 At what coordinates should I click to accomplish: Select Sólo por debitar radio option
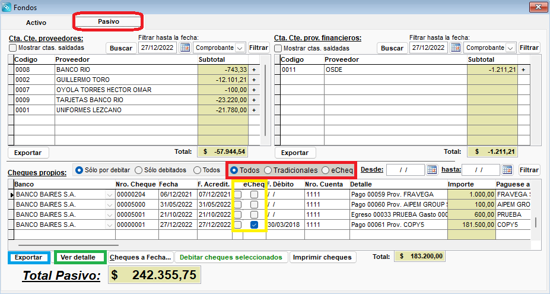pos(80,170)
